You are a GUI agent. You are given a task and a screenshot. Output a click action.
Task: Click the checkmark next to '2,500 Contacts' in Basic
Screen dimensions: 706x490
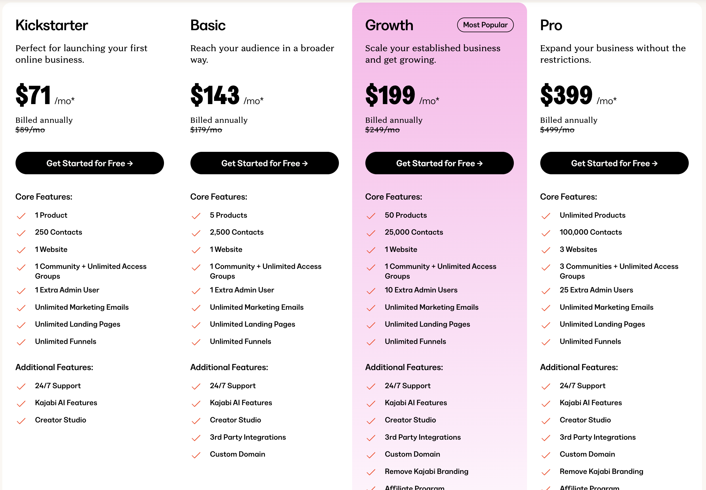[x=196, y=233]
